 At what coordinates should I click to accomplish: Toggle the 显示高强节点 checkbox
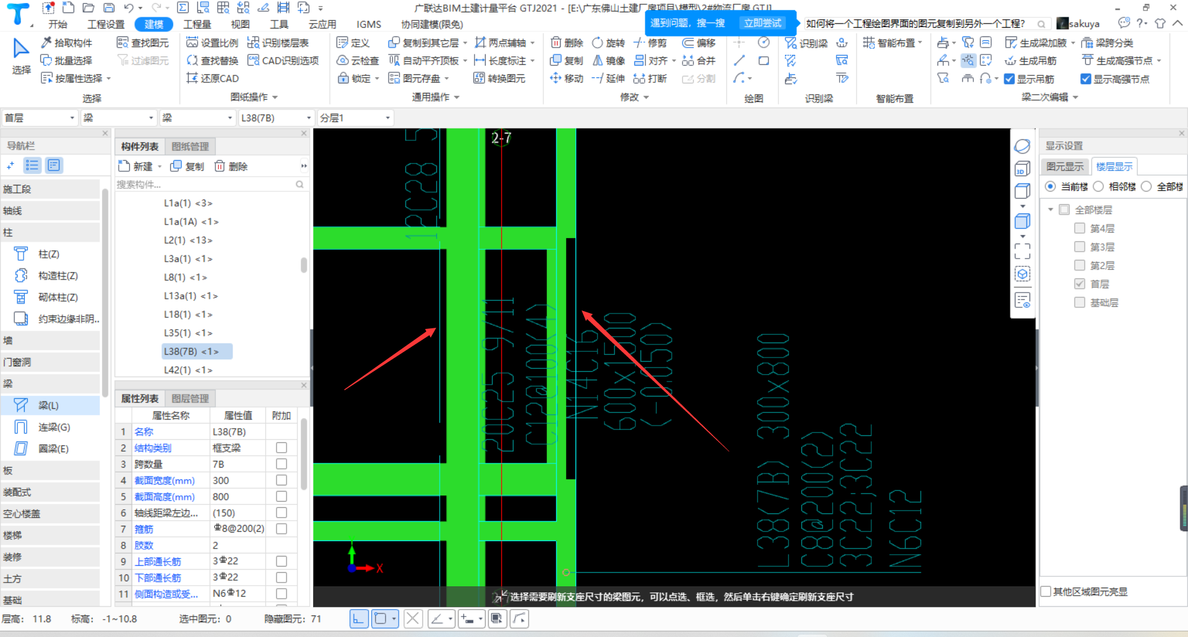coord(1085,79)
